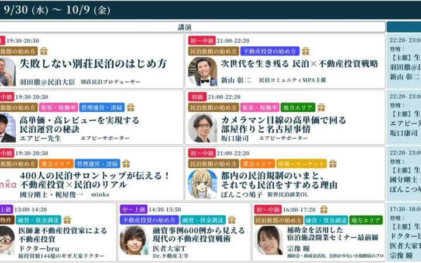Open talk 失敗しない別荘民泊のはじめ方
The image size is (421, 263).
pyautogui.click(x=93, y=64)
